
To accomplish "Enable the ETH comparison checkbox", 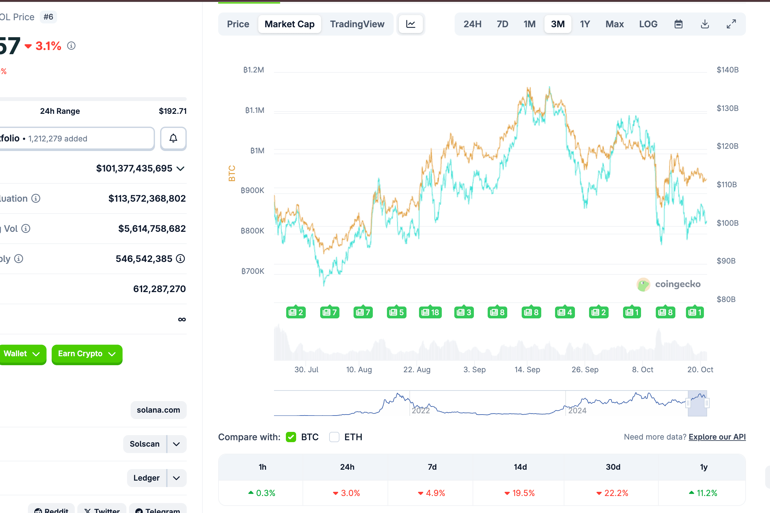I will [x=334, y=437].
